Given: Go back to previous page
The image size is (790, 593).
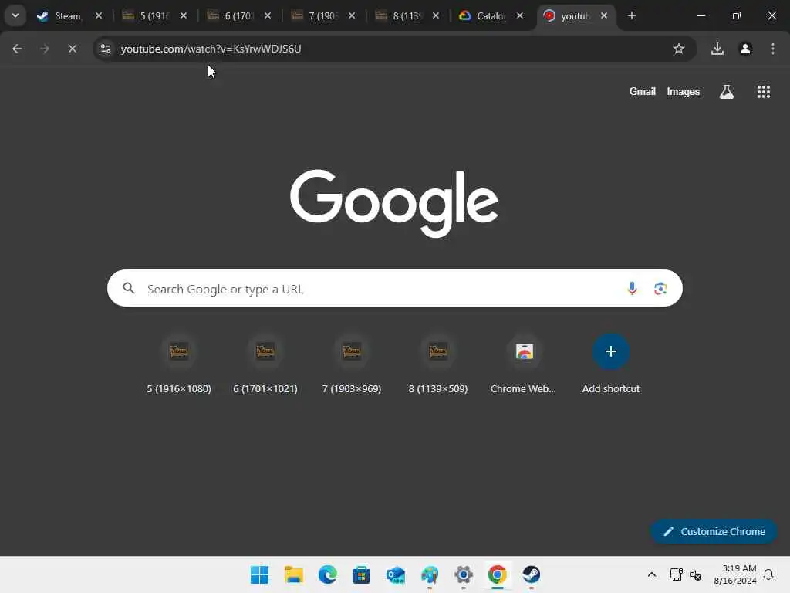Looking at the screenshot, I should 17,49.
